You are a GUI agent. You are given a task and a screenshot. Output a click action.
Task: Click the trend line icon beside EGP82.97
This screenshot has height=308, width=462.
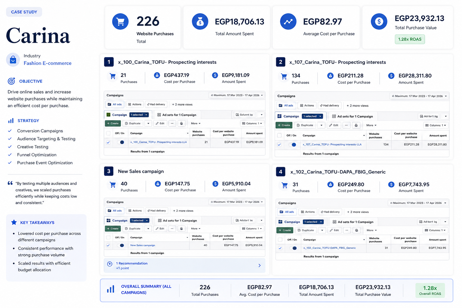[288, 22]
